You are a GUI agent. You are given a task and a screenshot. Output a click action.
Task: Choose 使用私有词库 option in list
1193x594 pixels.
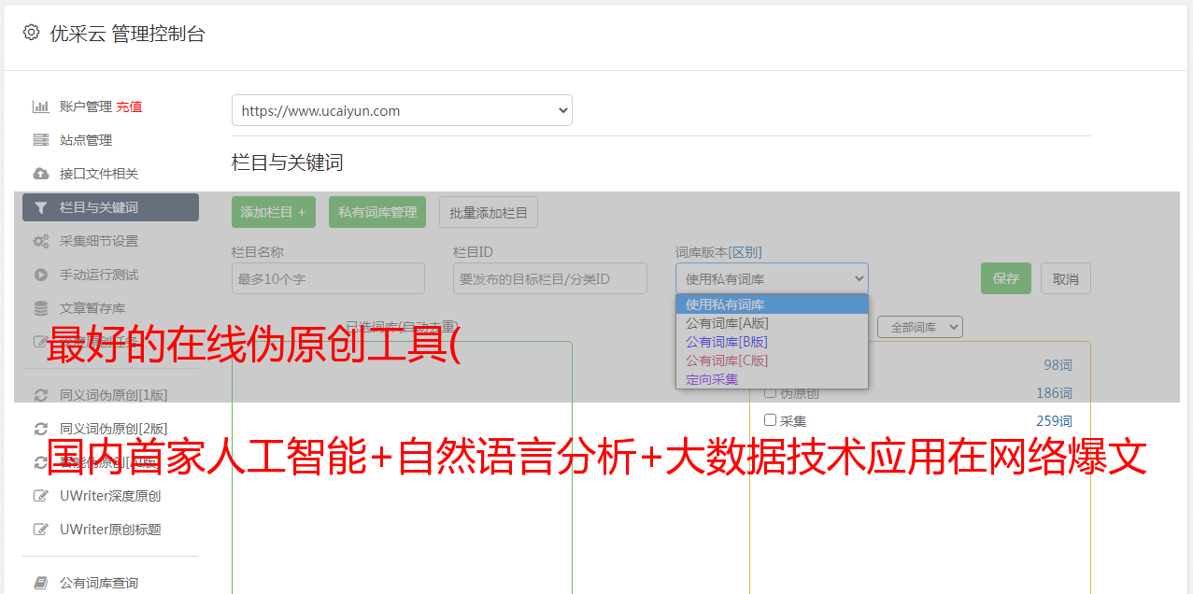(x=772, y=304)
